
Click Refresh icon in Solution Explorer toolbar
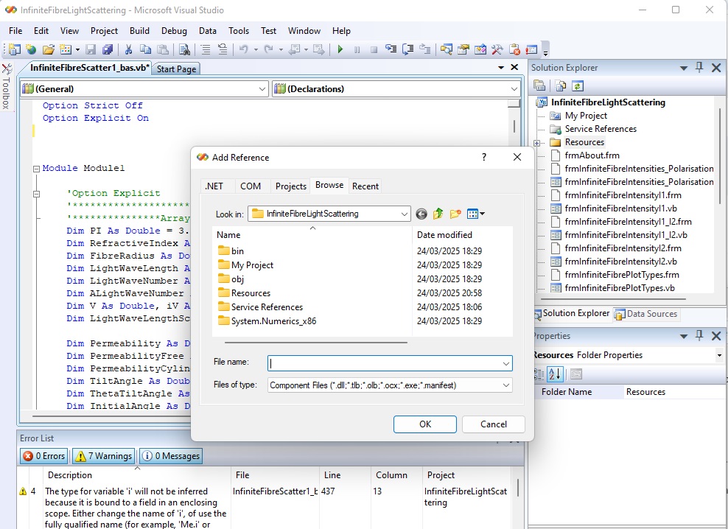[x=578, y=86]
